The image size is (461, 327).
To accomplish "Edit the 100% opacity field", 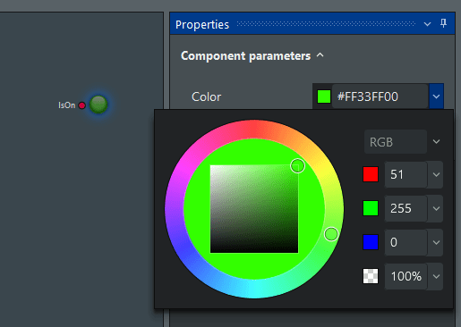I will (x=406, y=276).
